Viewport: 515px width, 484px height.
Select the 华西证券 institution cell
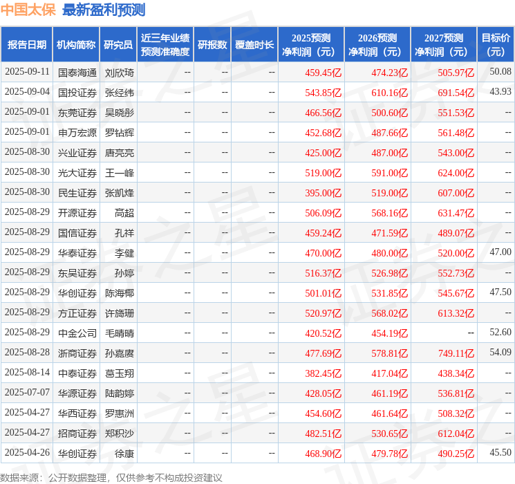pos(77,413)
